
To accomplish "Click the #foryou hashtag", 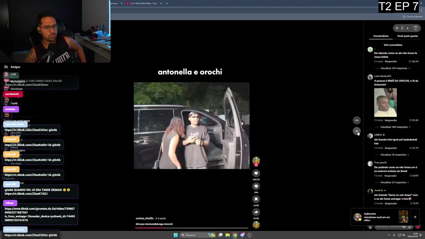I will [140, 224].
